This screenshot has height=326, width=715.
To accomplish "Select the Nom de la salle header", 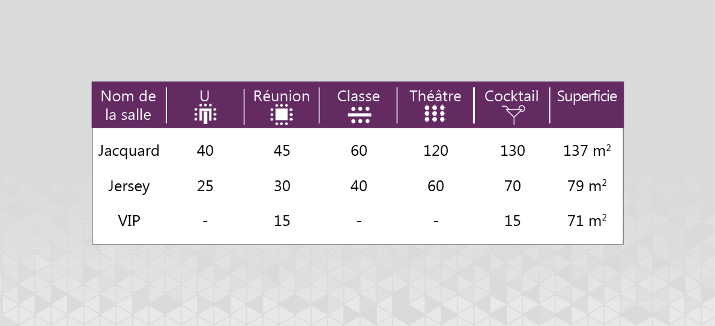I will pos(128,105).
